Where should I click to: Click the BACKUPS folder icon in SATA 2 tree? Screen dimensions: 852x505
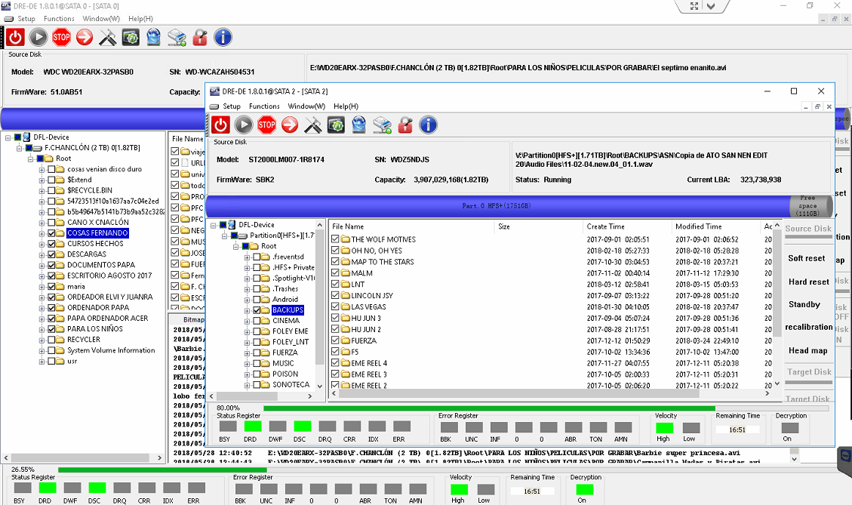click(x=265, y=309)
